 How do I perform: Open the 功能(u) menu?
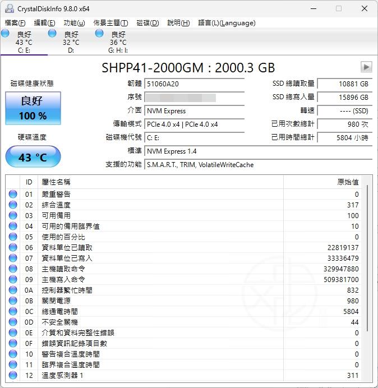[x=74, y=23]
